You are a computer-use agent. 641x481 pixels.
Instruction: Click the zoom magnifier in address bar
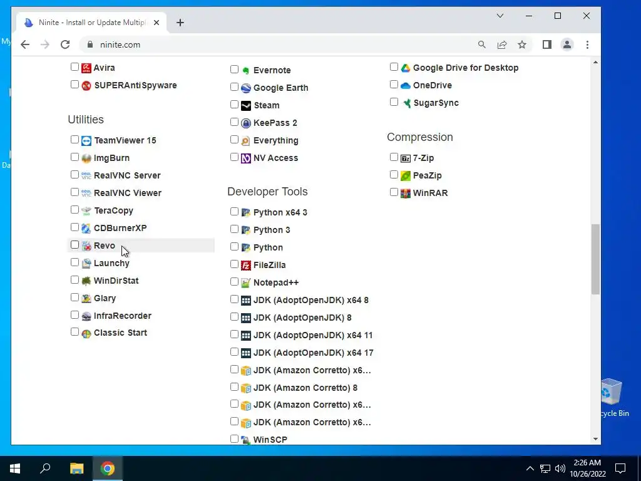tap(482, 44)
